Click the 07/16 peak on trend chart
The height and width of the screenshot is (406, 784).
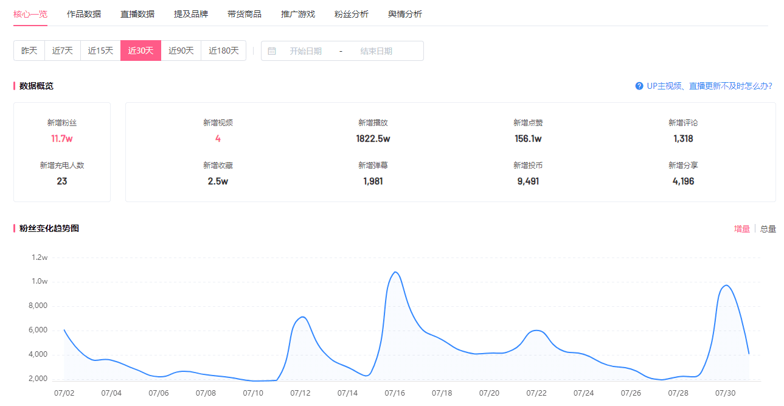[x=396, y=272]
